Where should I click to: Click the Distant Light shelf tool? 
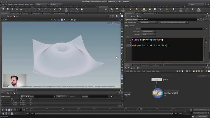[x=137, y=10]
